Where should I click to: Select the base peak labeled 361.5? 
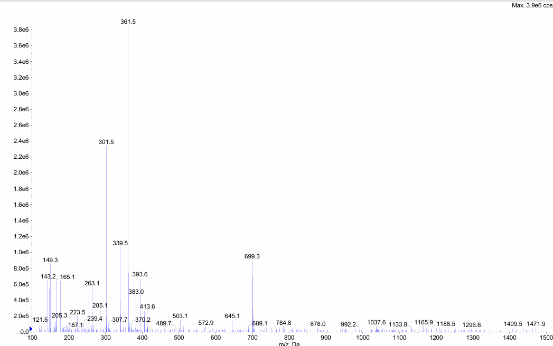click(x=128, y=22)
